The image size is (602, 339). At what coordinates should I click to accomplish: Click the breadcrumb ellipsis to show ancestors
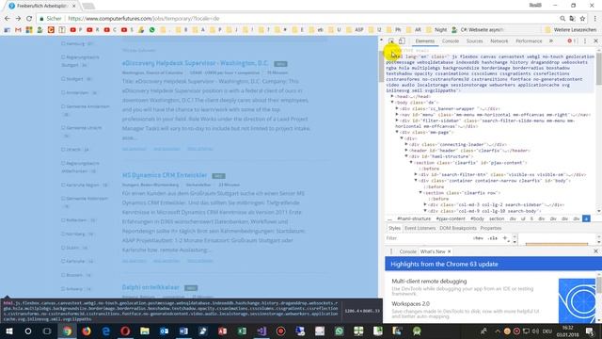(x=389, y=219)
